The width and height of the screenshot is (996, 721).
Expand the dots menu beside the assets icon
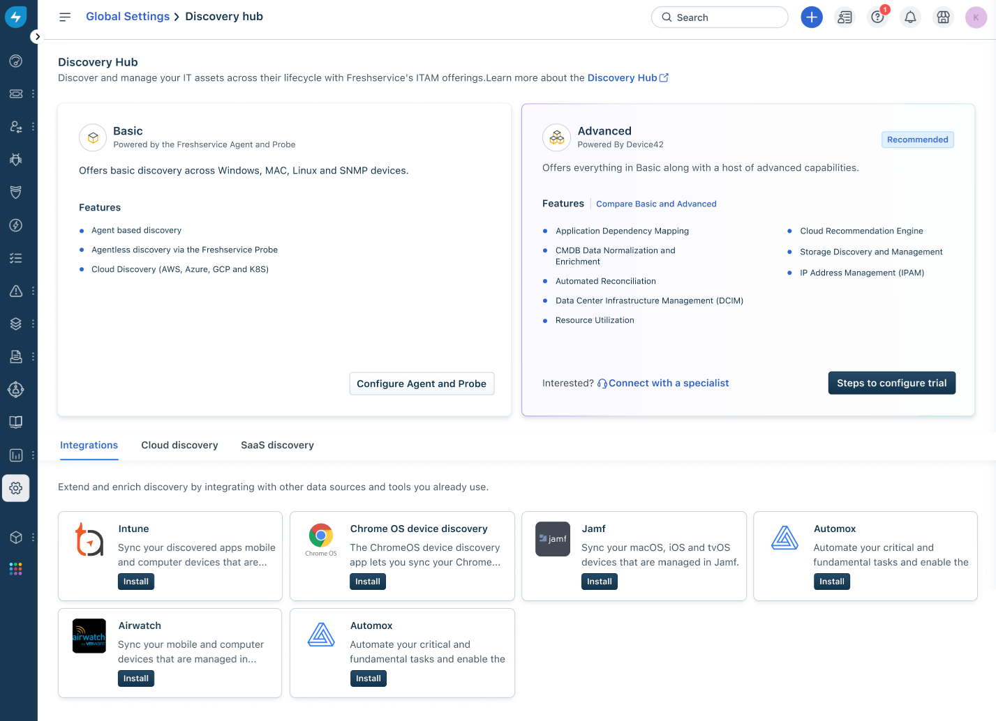(x=33, y=324)
